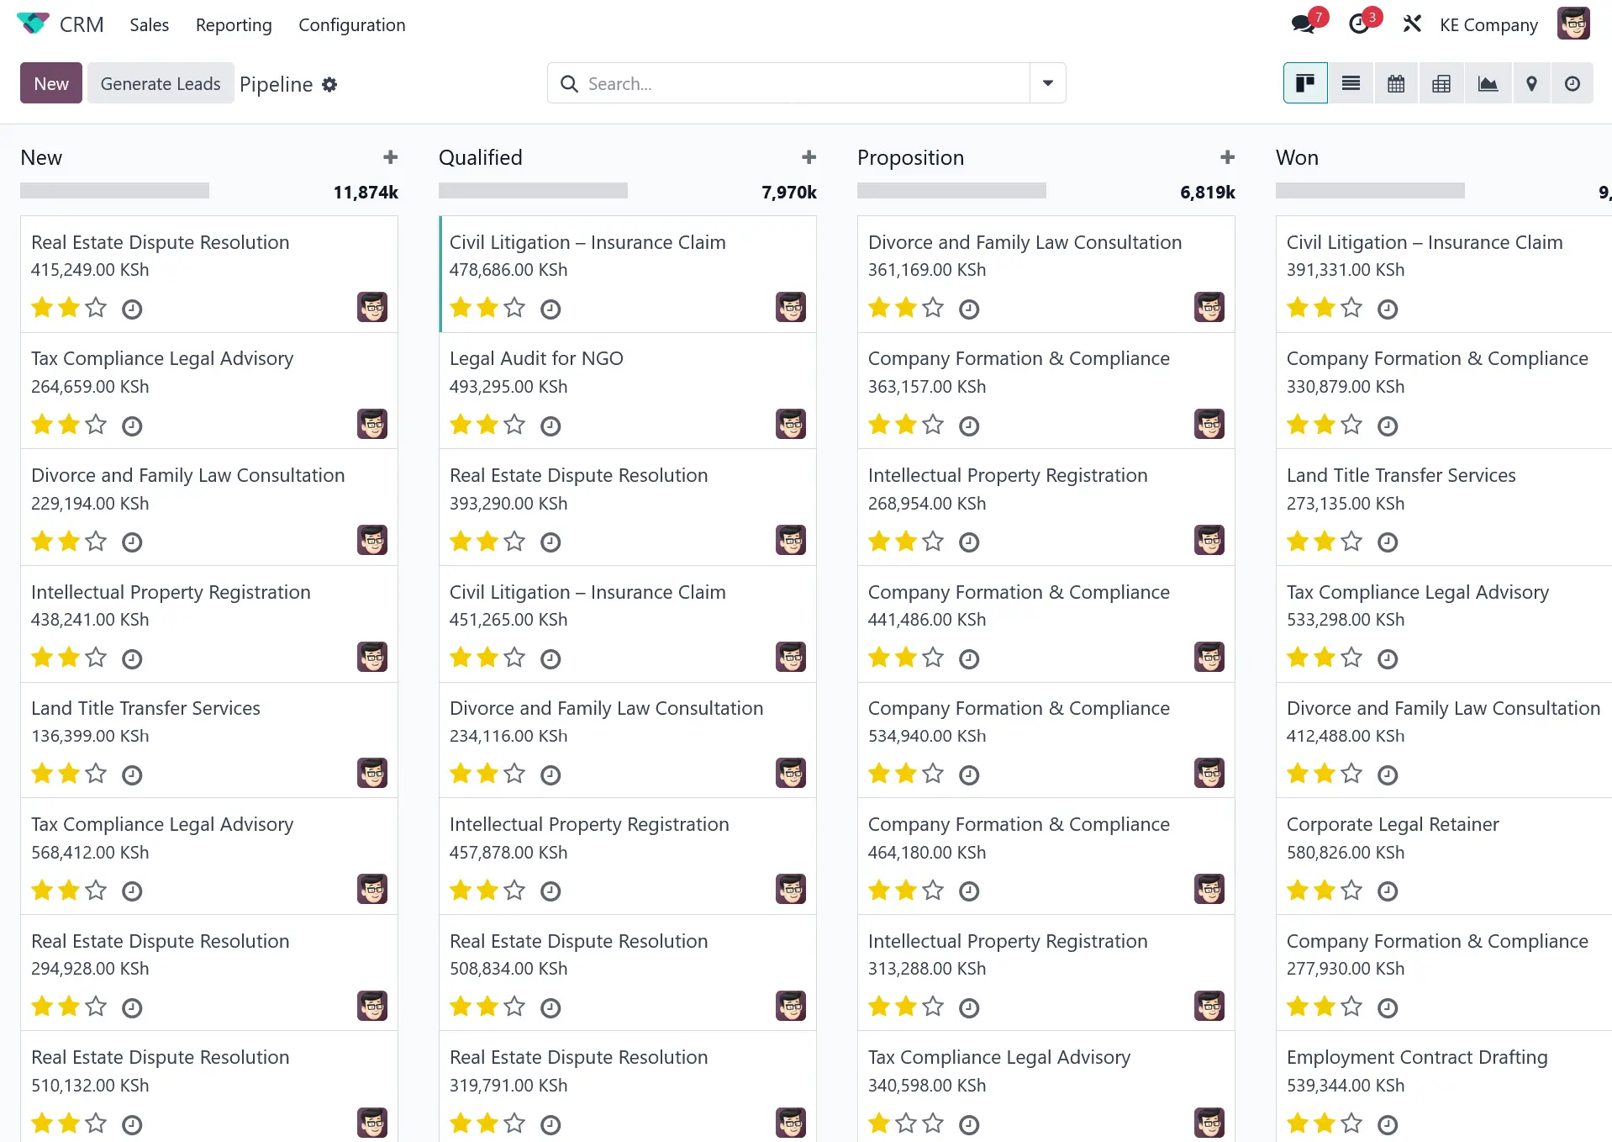Viewport: 1612px width, 1142px height.
Task: Open Land Title Transfer Services 273,135.00 card
Action: (1444, 507)
